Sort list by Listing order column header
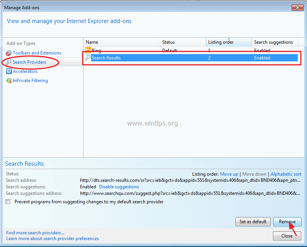This screenshot has height=247, width=307. pyautogui.click(x=229, y=42)
